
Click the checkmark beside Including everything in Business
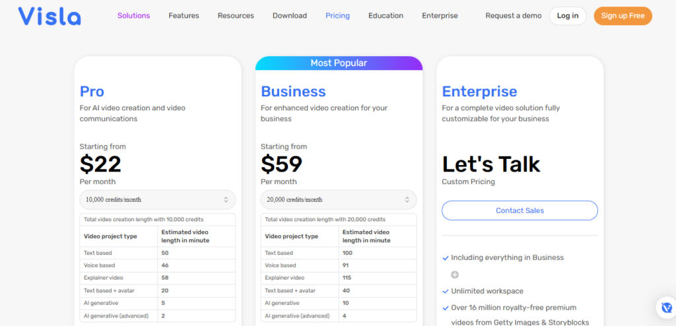point(446,258)
